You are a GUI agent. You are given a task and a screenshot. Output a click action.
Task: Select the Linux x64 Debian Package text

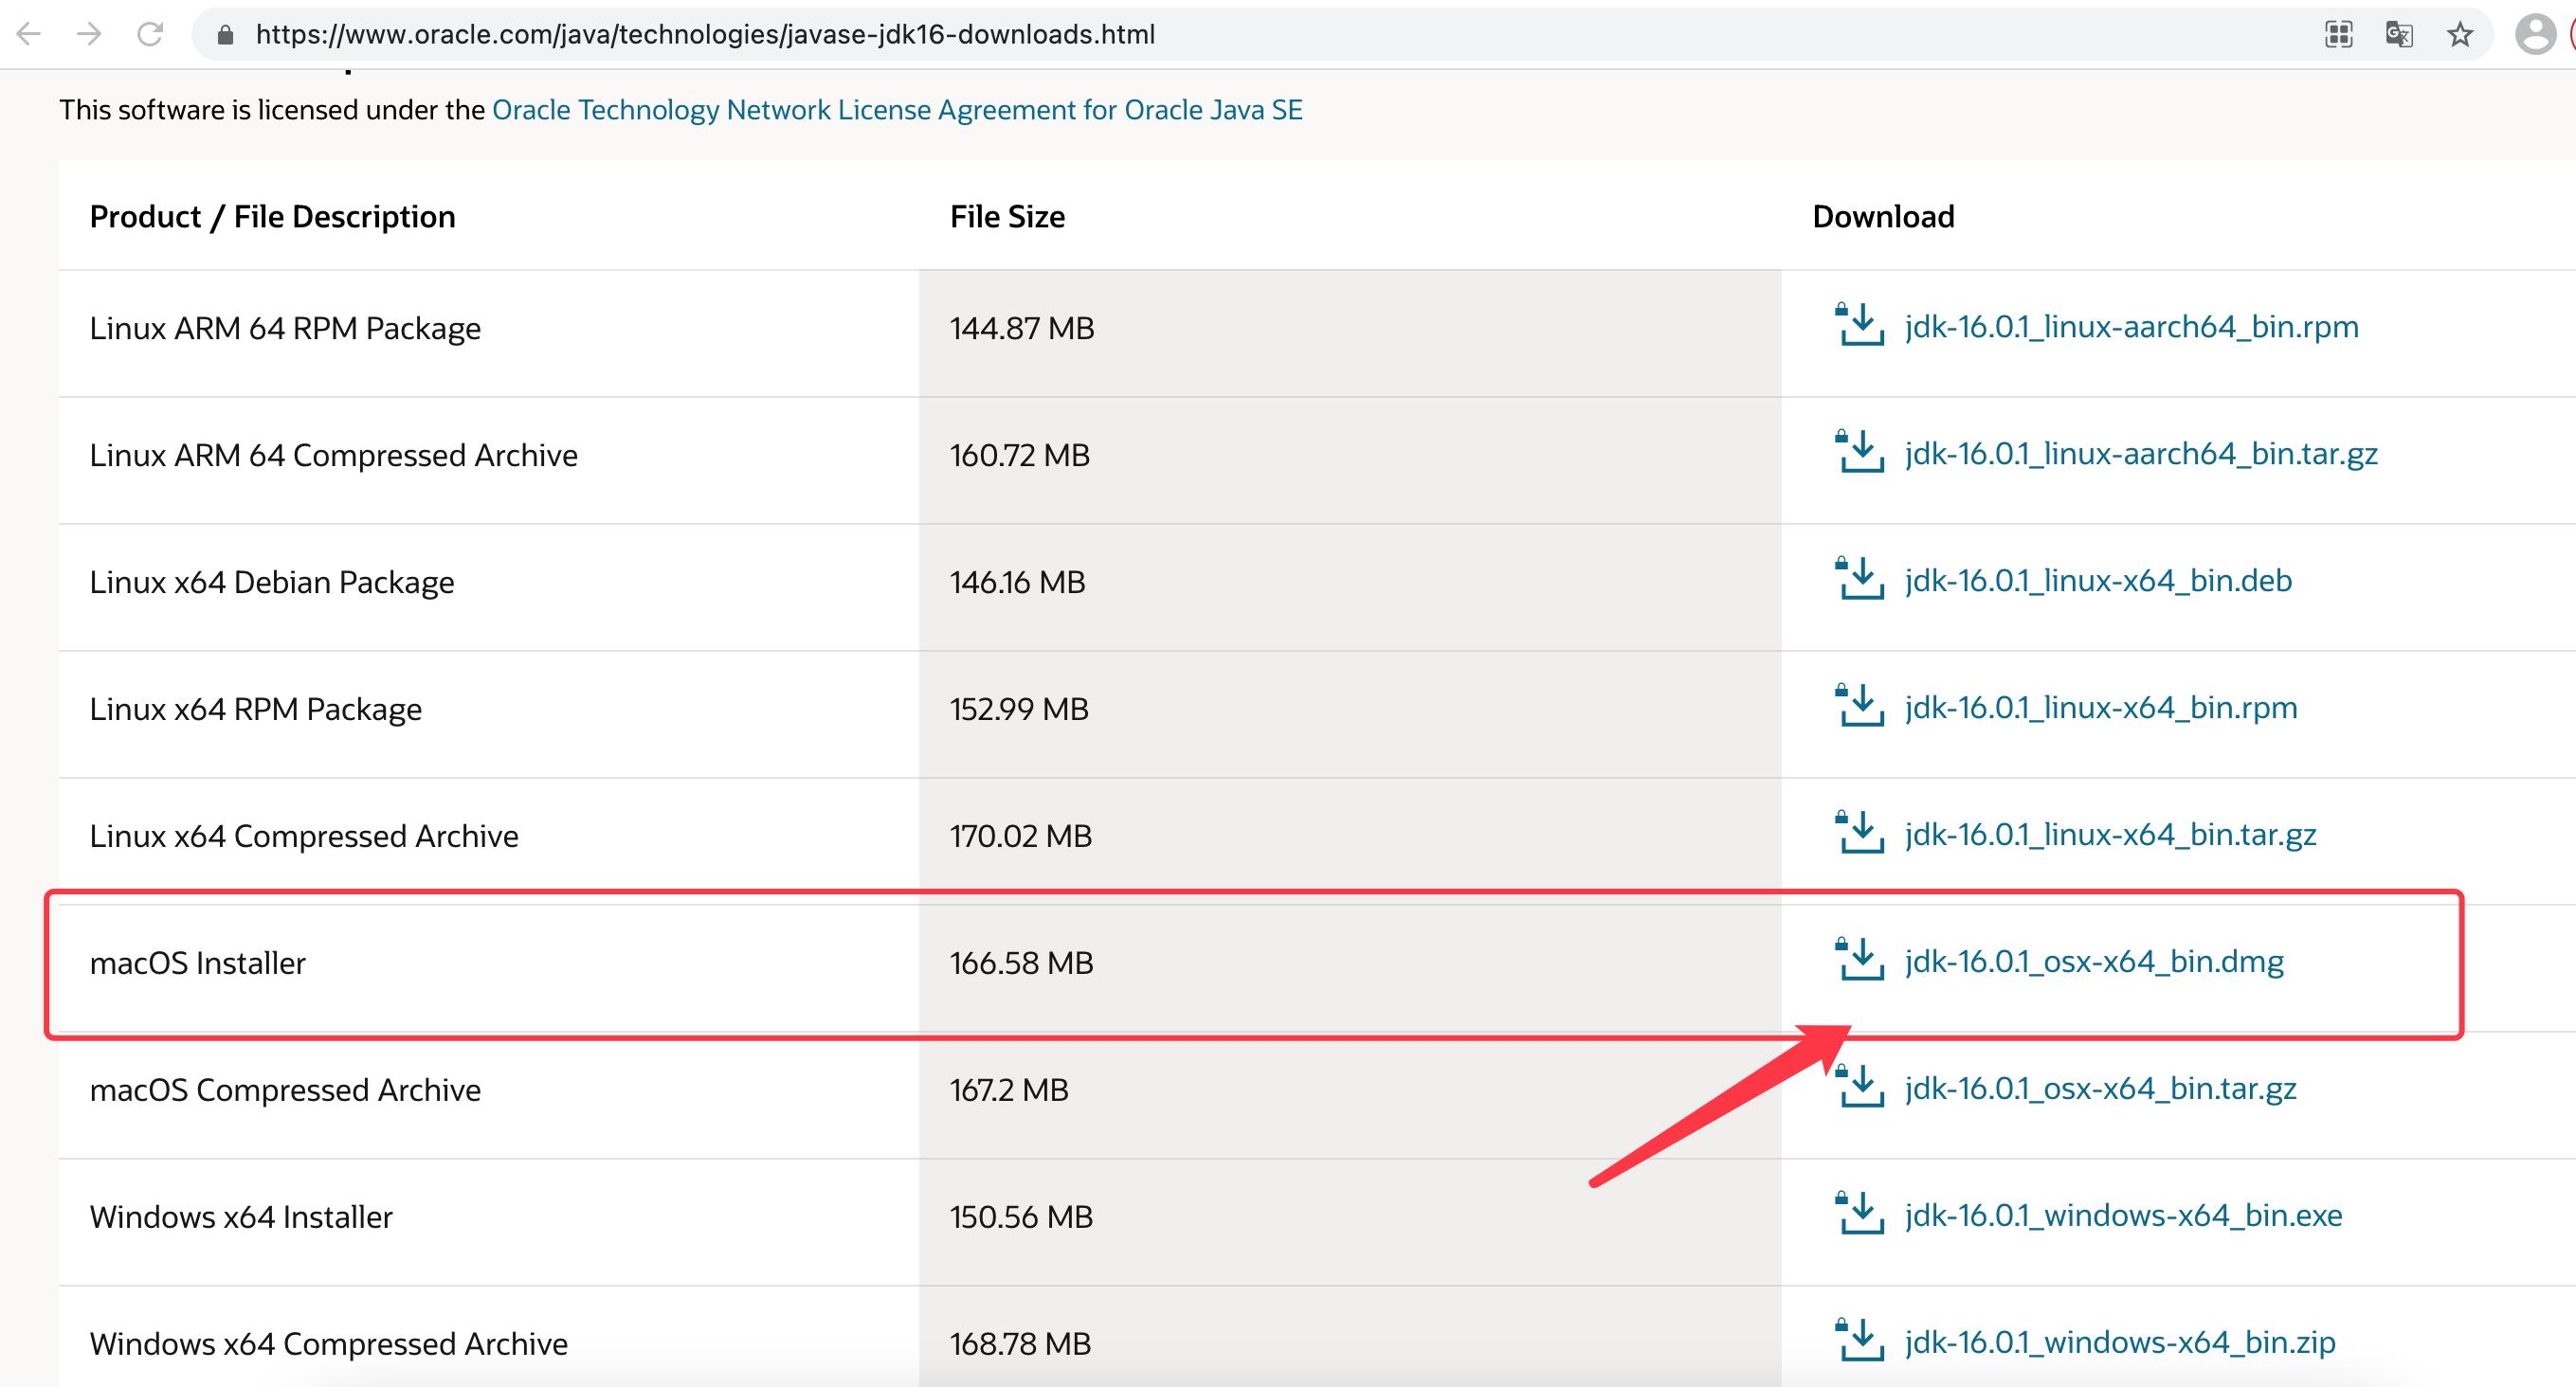[x=272, y=583]
